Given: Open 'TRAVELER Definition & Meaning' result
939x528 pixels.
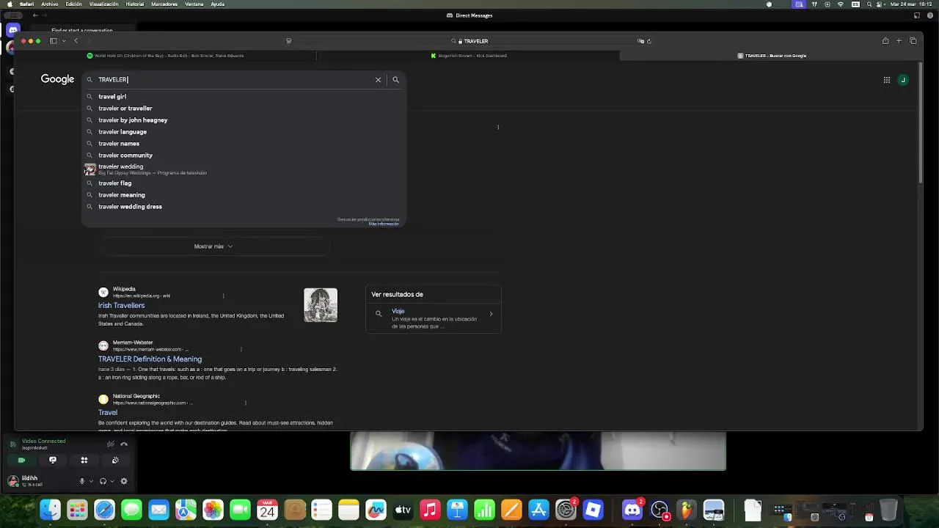Looking at the screenshot, I should [150, 359].
